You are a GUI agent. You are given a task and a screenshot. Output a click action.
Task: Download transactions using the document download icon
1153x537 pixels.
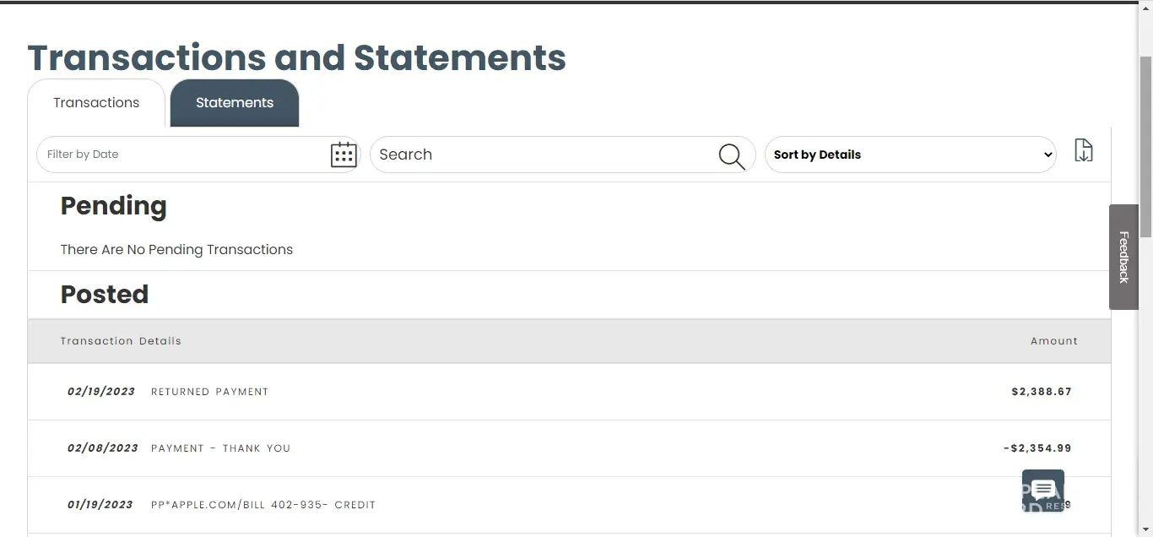[x=1083, y=151]
